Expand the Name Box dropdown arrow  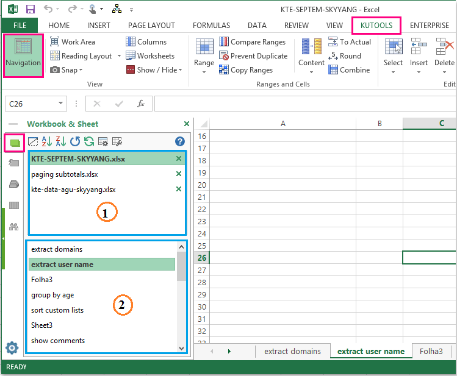click(60, 104)
